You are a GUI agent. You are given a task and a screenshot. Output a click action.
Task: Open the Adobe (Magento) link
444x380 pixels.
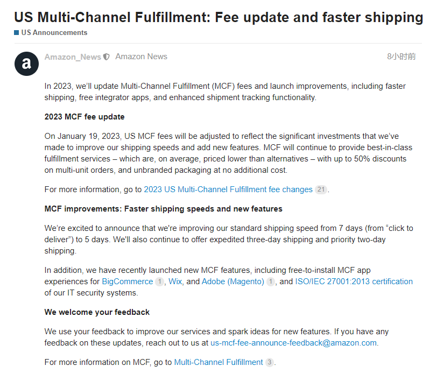tap(232, 282)
